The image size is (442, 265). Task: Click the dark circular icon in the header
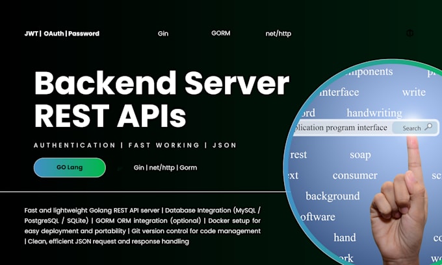(410, 33)
